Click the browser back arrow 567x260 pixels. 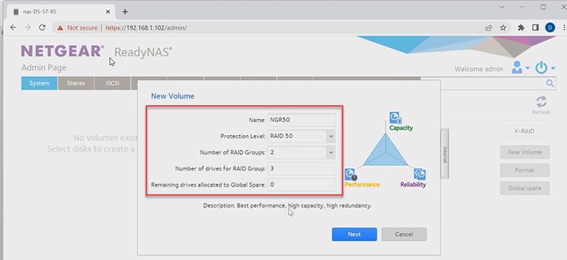14,27
